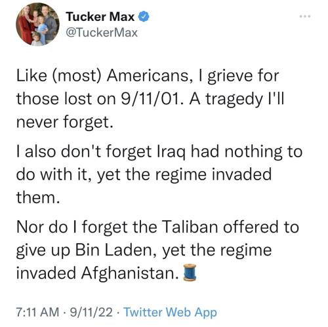This screenshot has height=327, width=328.
Task: Click the paragraph starting 'Like (most) Americans'
Action: [x=150, y=99]
